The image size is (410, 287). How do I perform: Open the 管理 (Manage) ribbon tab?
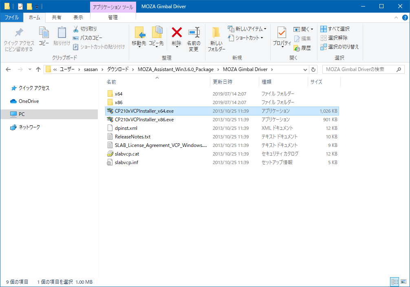pyautogui.click(x=113, y=18)
